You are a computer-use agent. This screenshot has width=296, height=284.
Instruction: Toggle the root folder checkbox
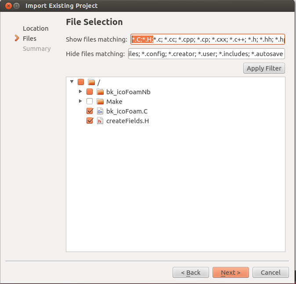point(80,82)
